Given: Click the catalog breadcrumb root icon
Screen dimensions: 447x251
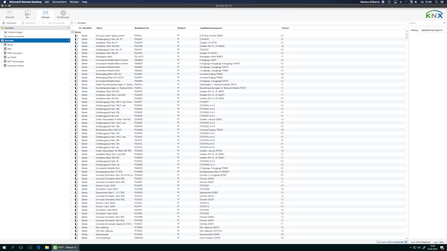Looking at the screenshot, I should [71, 23].
